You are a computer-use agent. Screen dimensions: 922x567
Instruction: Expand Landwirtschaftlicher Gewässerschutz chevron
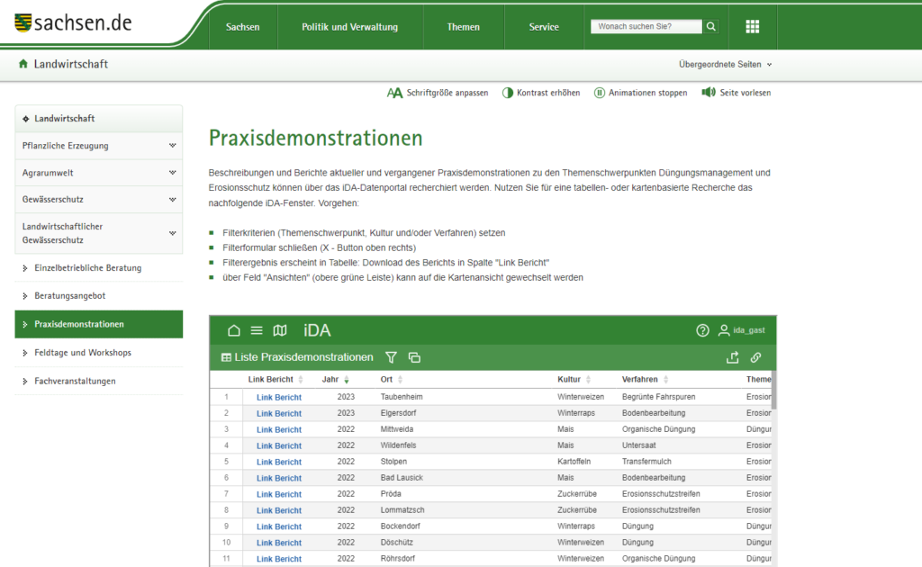click(x=172, y=233)
